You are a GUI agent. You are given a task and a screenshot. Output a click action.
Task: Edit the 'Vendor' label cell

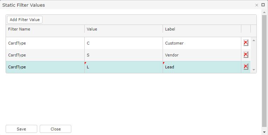(x=202, y=55)
